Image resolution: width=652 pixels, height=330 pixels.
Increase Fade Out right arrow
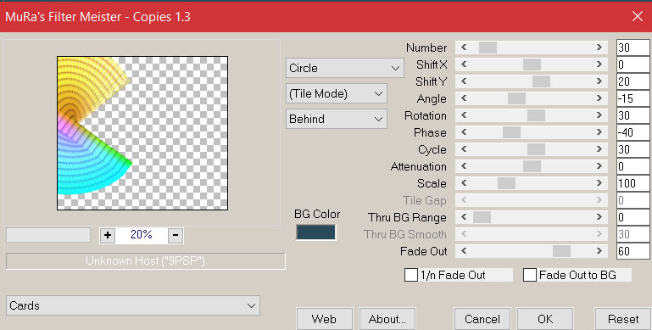599,251
